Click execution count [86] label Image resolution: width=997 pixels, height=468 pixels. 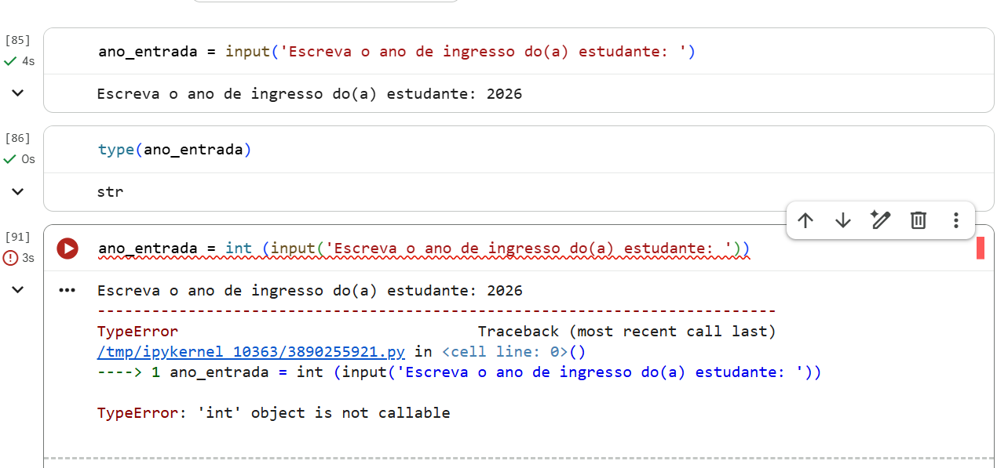(18, 138)
